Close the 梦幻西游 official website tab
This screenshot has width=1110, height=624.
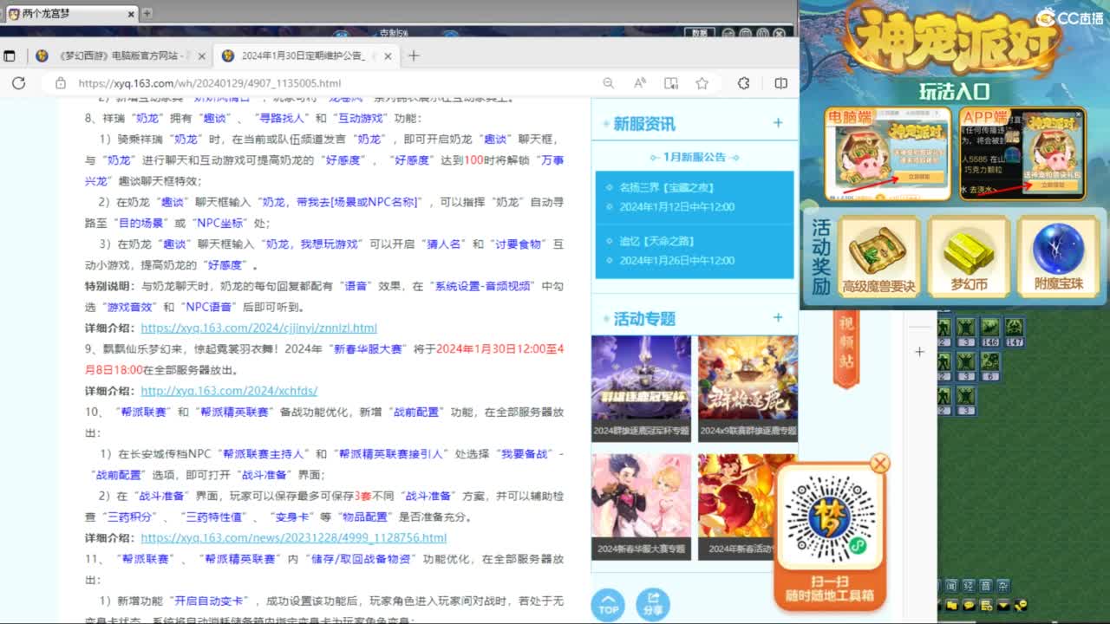[202, 55]
